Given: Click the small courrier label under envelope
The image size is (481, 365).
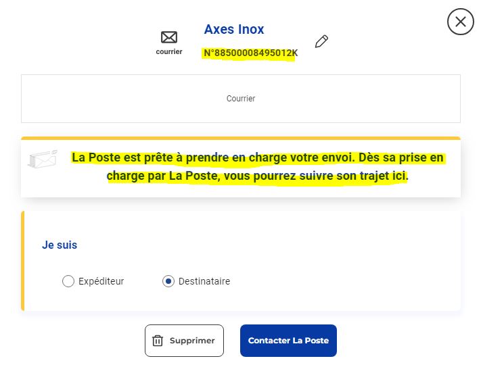Looking at the screenshot, I should point(169,51).
